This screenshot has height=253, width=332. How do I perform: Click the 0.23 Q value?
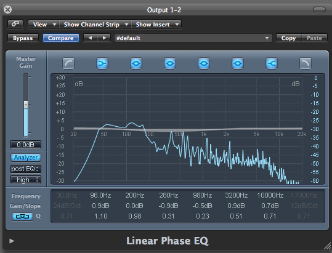click(x=203, y=216)
